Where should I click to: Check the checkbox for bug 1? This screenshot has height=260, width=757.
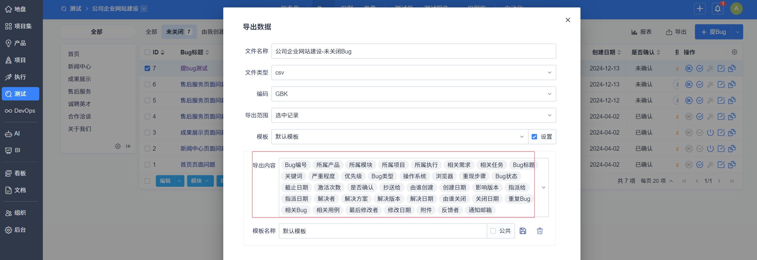[x=147, y=165]
